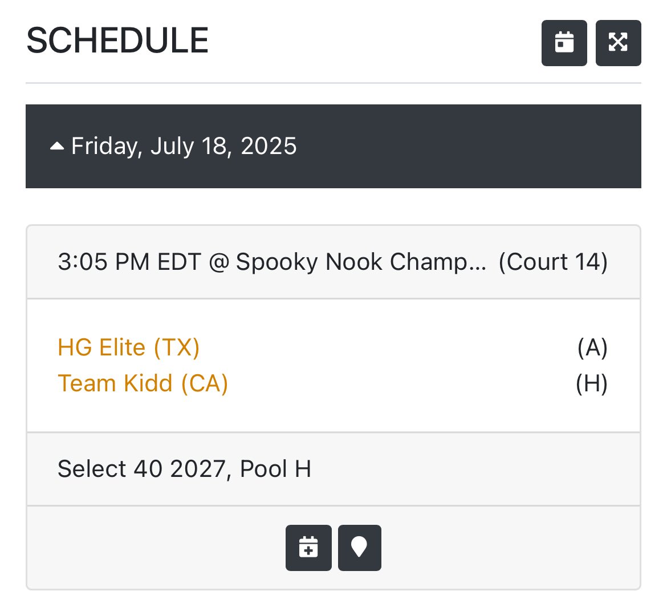The image size is (667, 591).
Task: Collapse Friday, July 18 section using caret
Action: pos(57,147)
